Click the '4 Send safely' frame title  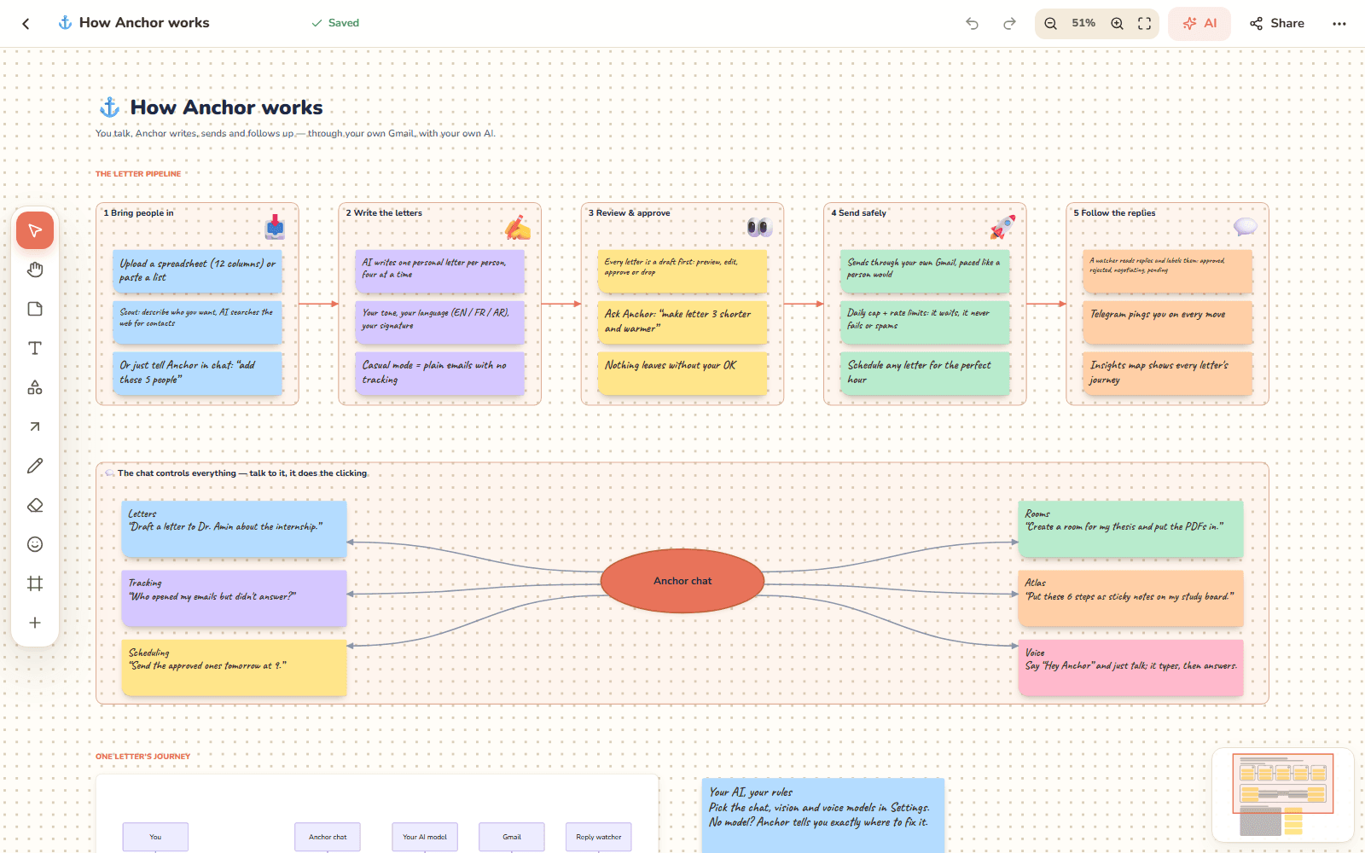pos(859,213)
